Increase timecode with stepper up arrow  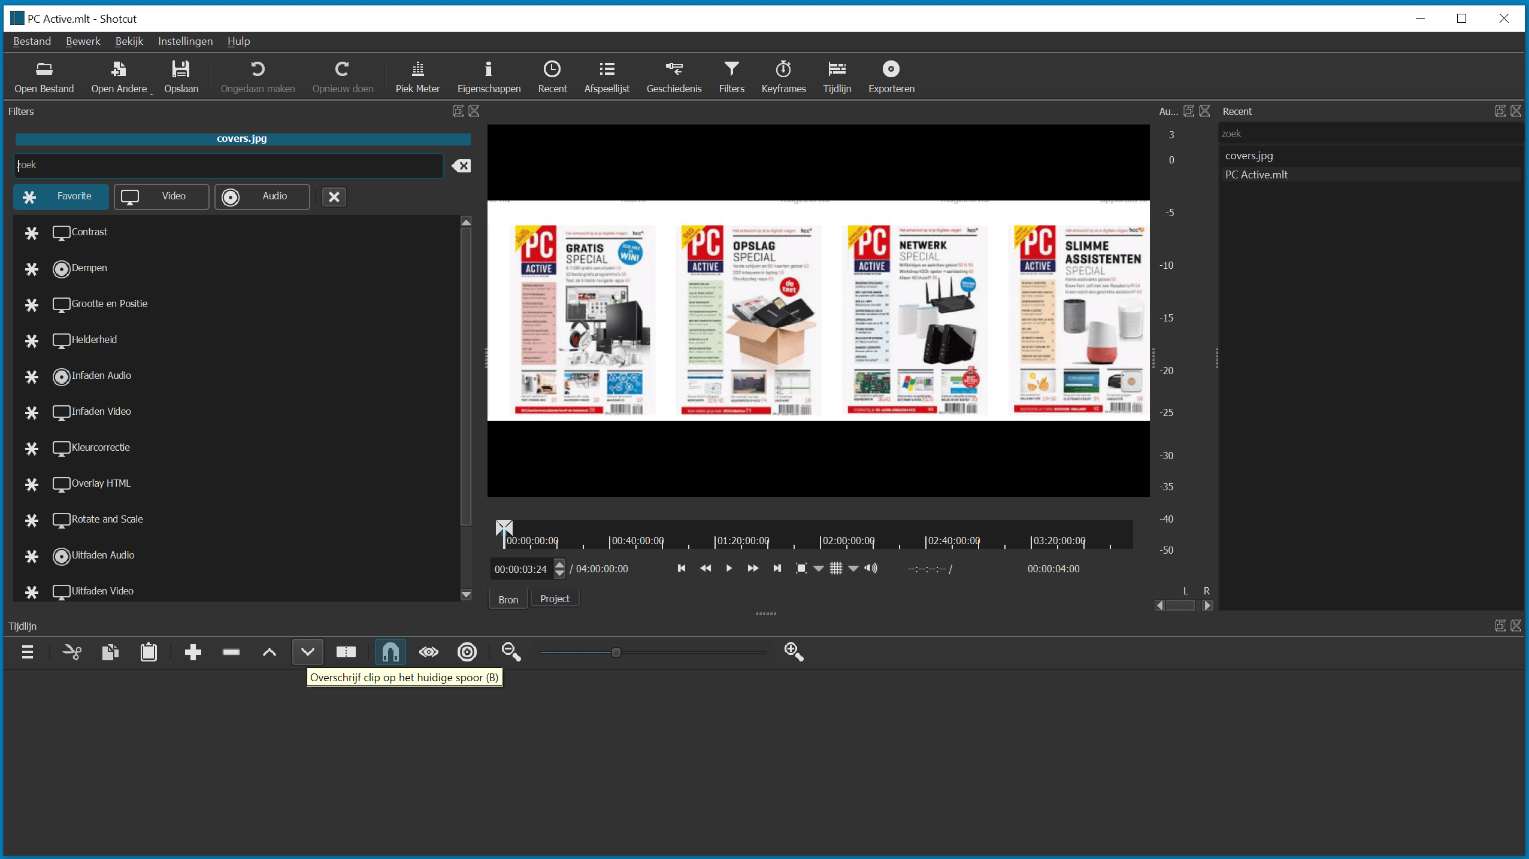[x=559, y=563]
